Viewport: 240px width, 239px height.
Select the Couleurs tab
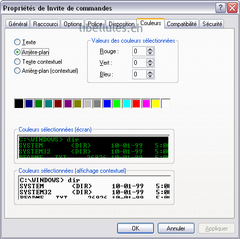pos(151,23)
